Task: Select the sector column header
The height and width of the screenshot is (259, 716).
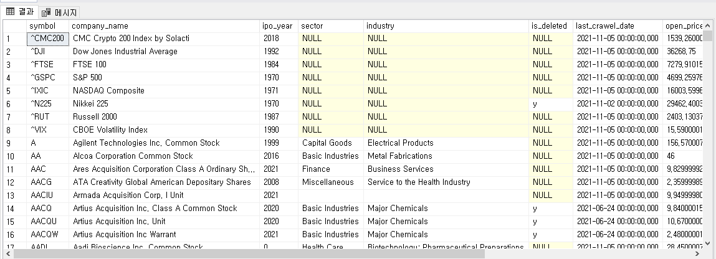Action: click(331, 26)
